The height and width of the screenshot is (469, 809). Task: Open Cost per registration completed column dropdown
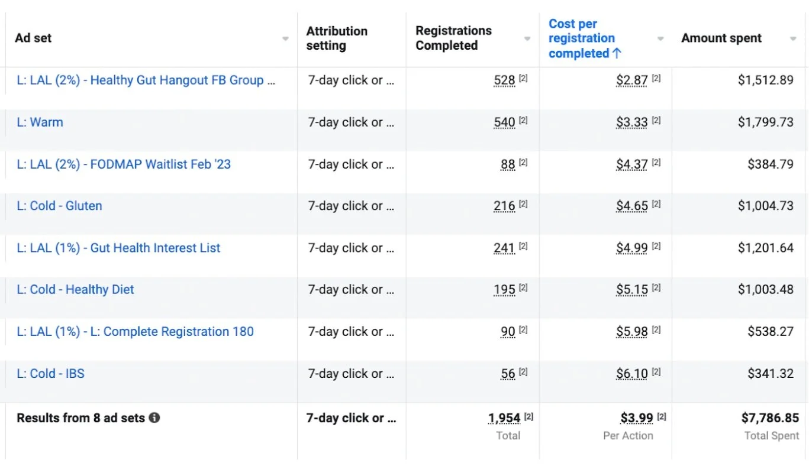[660, 39]
